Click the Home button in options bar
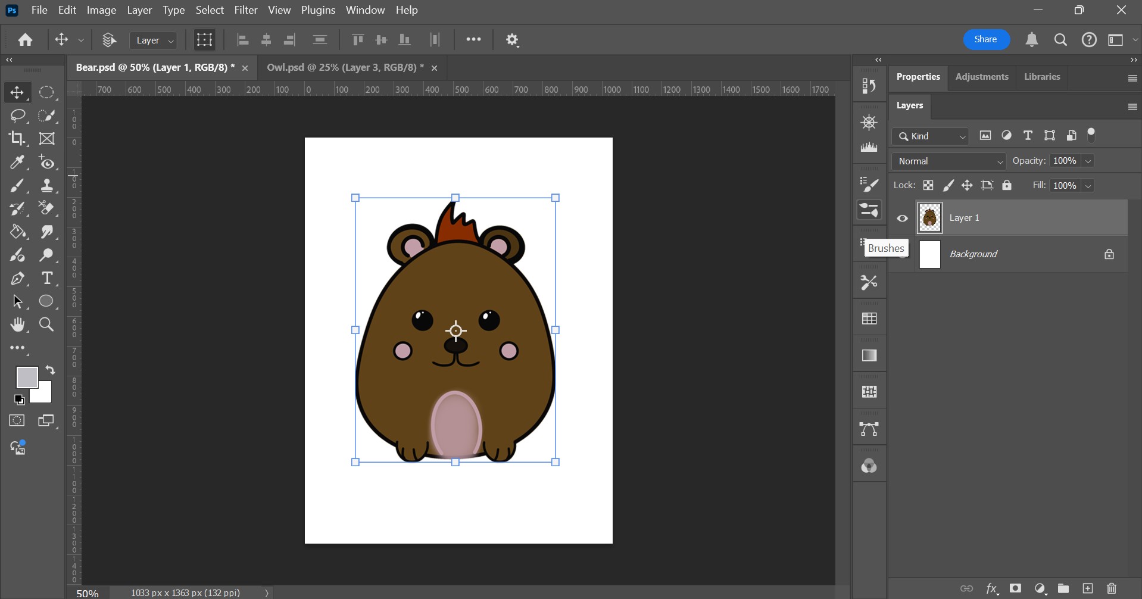The width and height of the screenshot is (1142, 599). pos(25,40)
